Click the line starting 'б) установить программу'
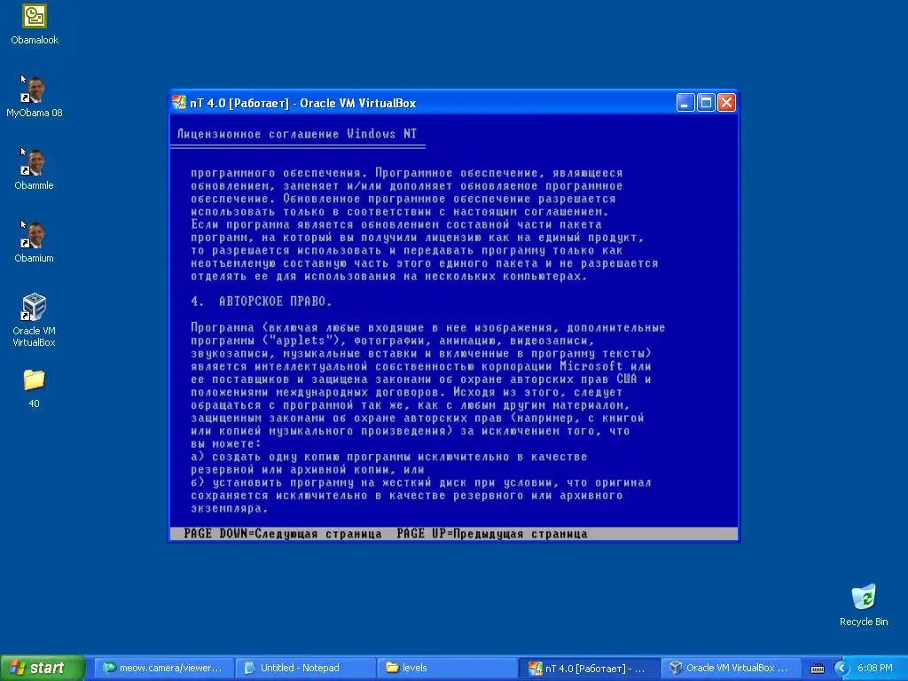Screen dimensions: 908x681 (421, 482)
